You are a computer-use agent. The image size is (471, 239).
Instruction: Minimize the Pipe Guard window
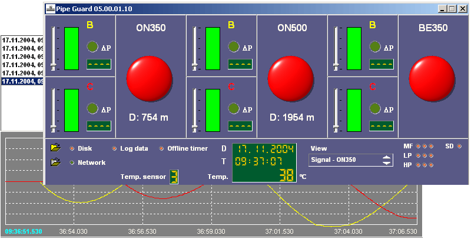click(x=442, y=9)
